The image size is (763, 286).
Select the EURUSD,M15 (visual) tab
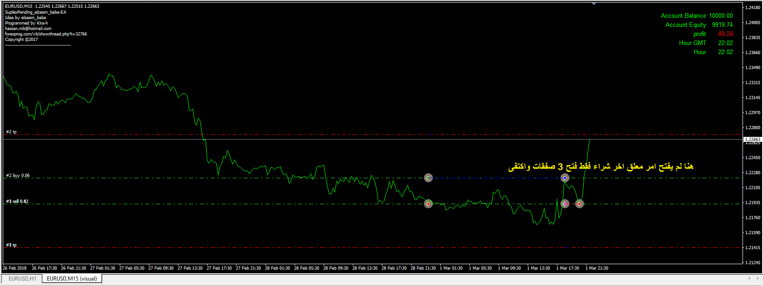72,279
